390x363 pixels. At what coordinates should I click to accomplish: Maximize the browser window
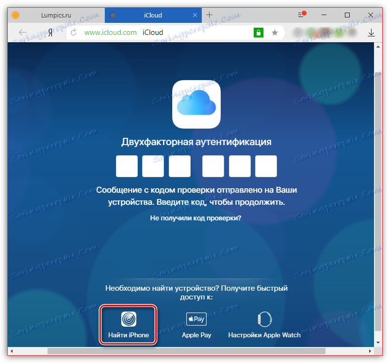pyautogui.click(x=347, y=15)
